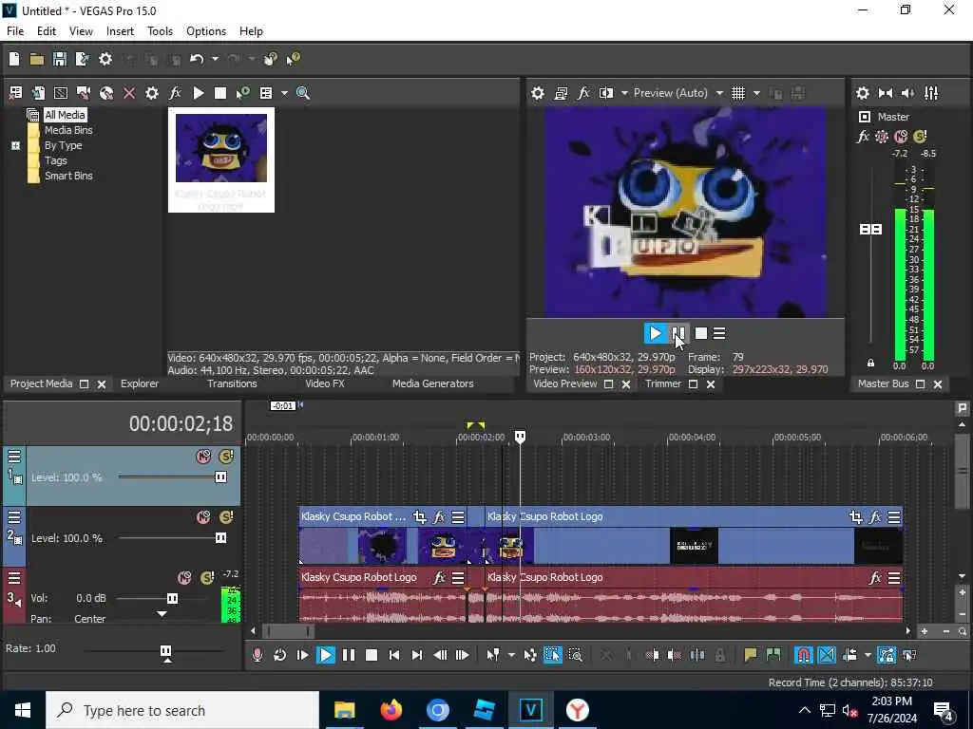Image resolution: width=973 pixels, height=729 pixels.
Task: Open the Options menu
Action: click(x=206, y=31)
